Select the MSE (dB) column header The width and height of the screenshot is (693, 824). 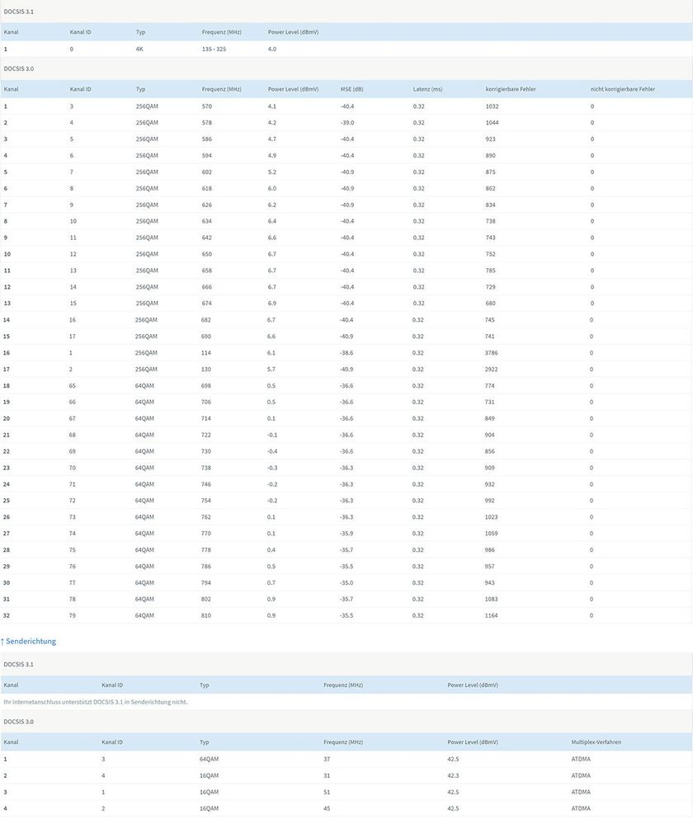pos(351,89)
